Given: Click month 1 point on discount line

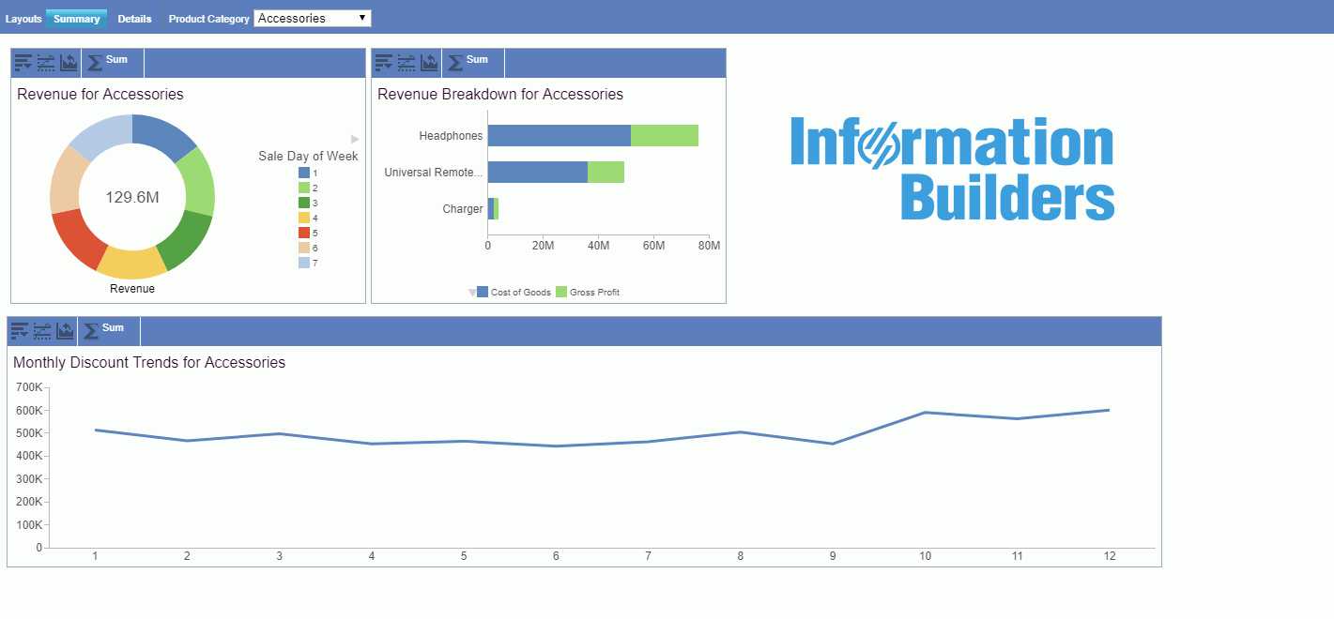Looking at the screenshot, I should pos(96,430).
